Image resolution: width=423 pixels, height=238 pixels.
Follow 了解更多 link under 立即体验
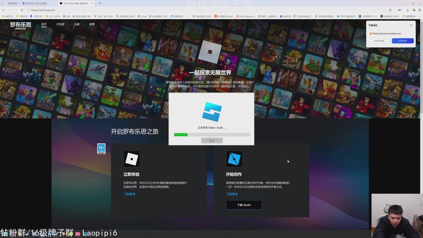click(x=130, y=194)
